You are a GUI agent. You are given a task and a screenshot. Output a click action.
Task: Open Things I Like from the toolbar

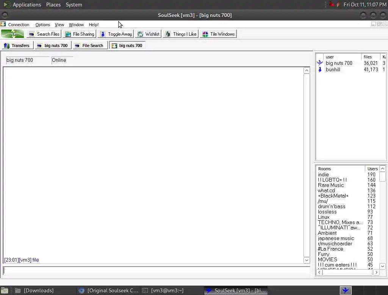coord(181,34)
